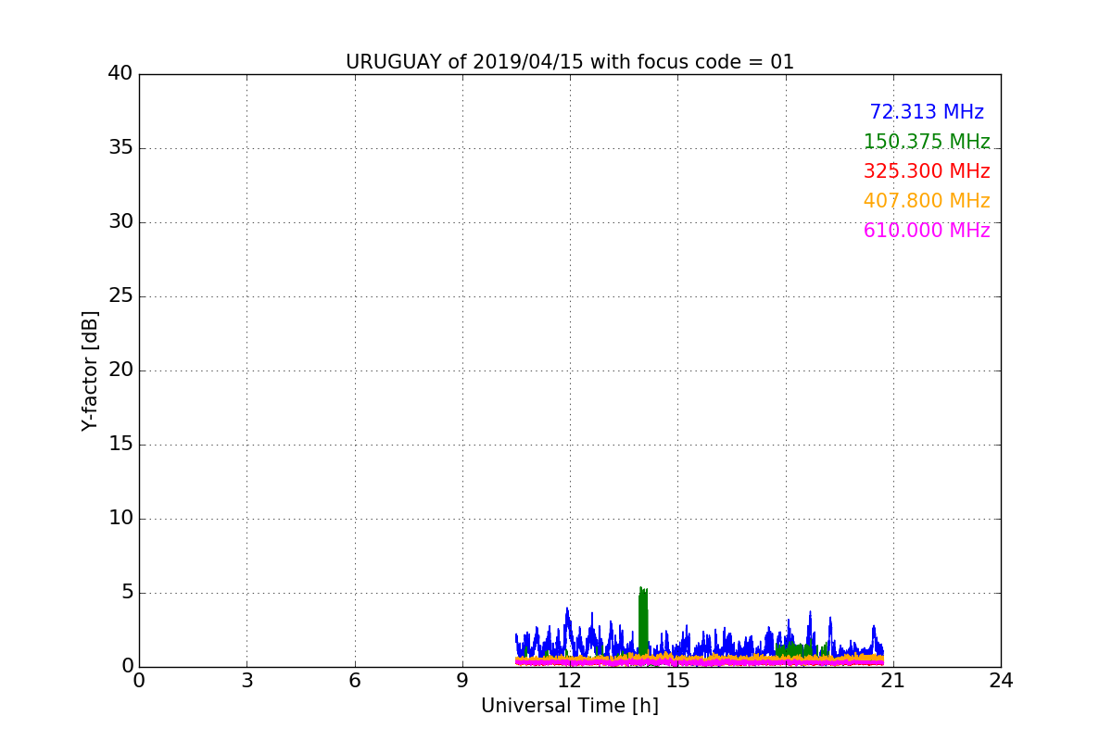
Task: Select the 610.000 MHz legend label
Action: pos(927,231)
